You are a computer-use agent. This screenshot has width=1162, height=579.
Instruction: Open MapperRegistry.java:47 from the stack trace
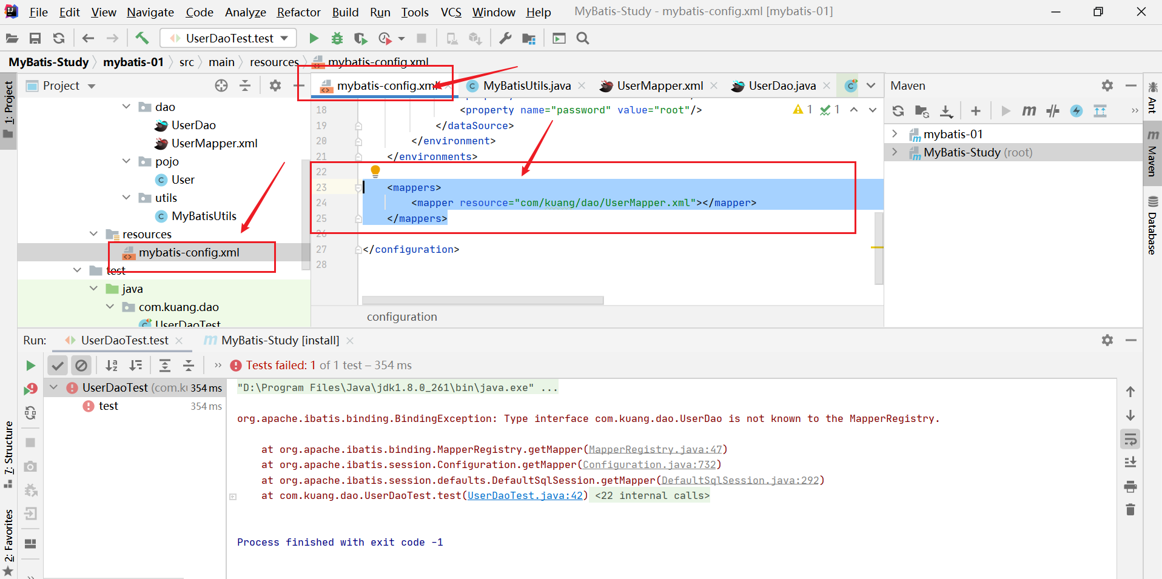656,449
